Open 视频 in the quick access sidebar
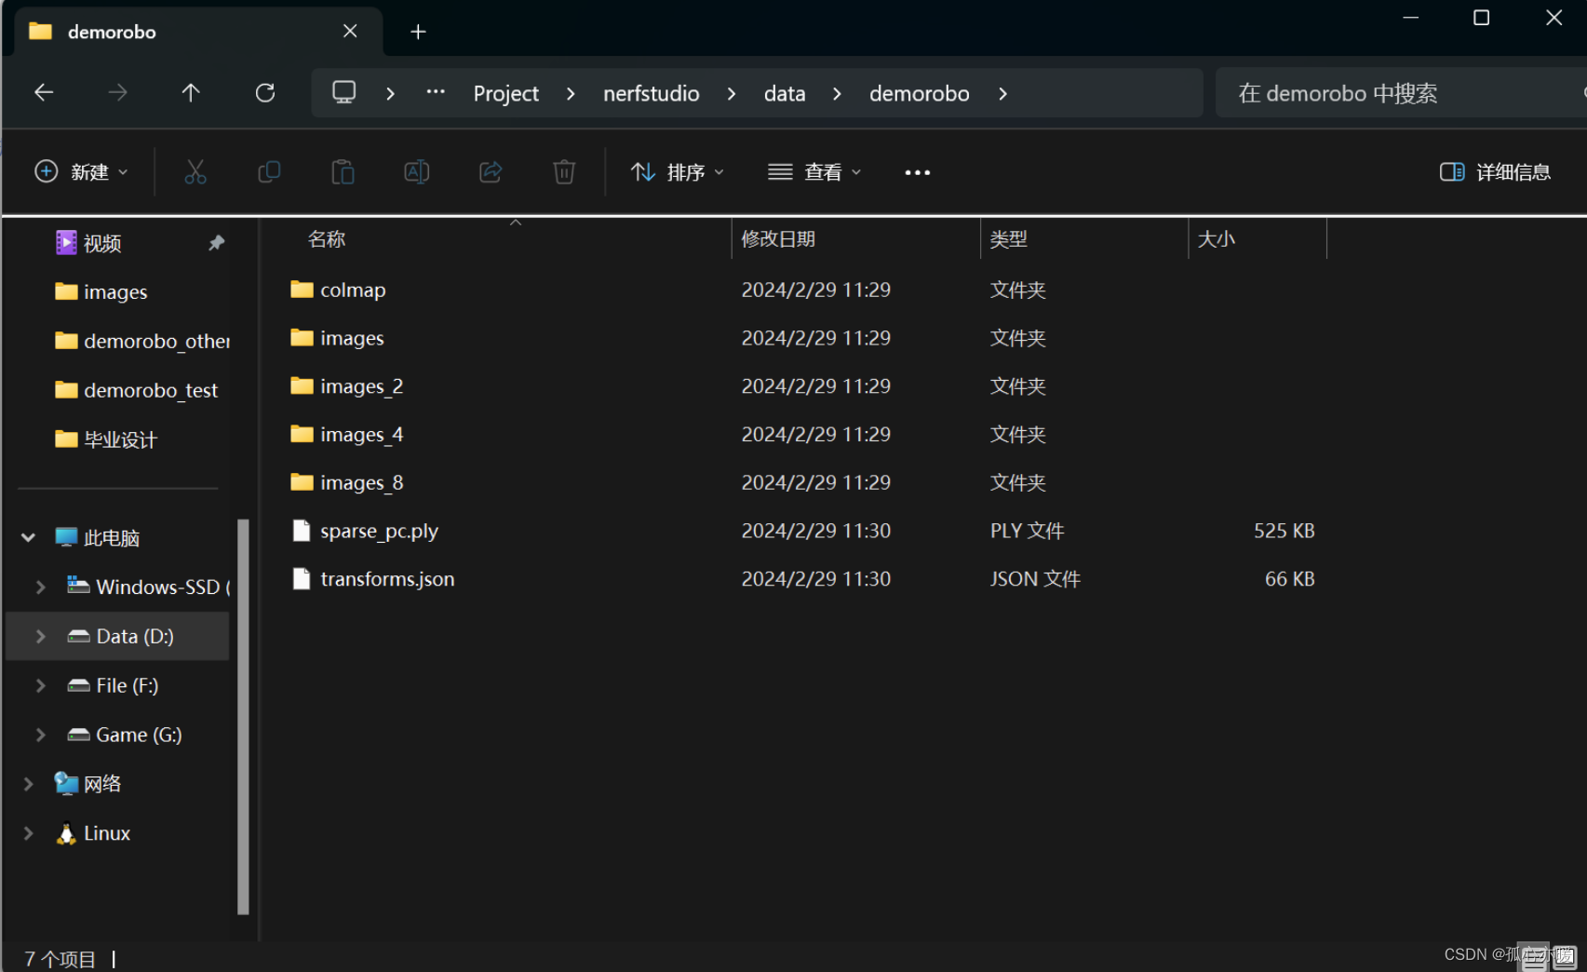This screenshot has width=1587, height=972. 102,243
